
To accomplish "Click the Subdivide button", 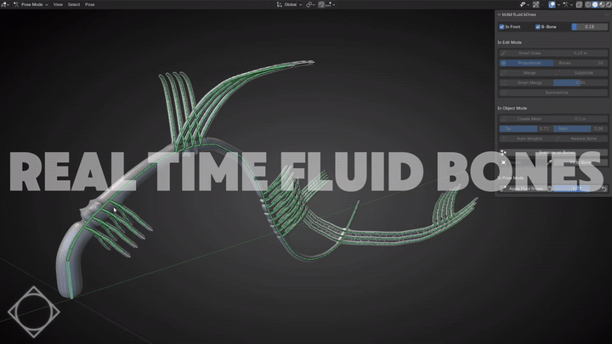I will (x=581, y=72).
